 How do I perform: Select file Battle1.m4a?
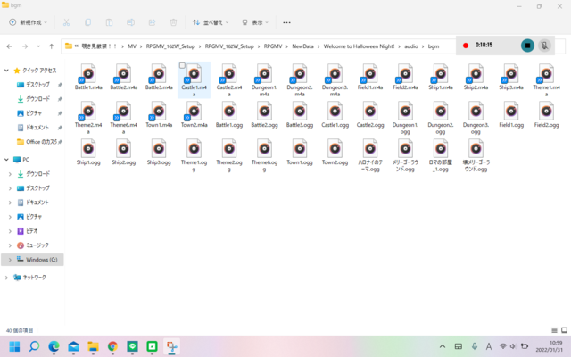pyautogui.click(x=88, y=78)
